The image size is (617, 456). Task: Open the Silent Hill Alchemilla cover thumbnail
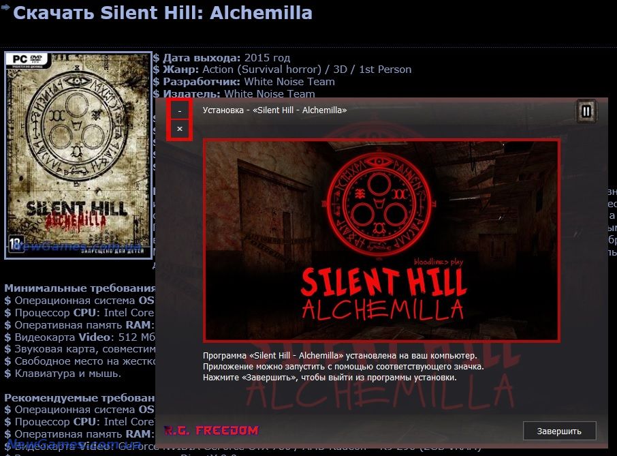click(78, 155)
